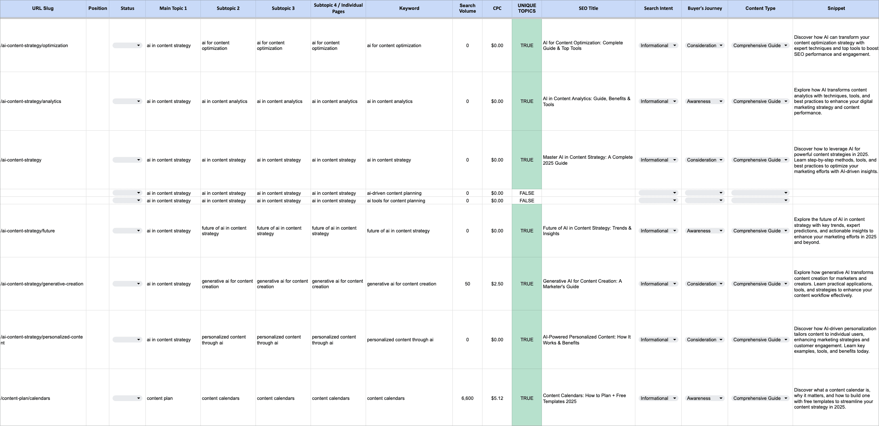Click the /ai-content-strategy/optimization slug cell
This screenshot has width=879, height=426.
pos(43,46)
